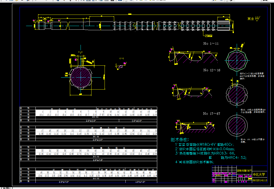Click the 'No 12~ 16' tooth profile label
Screen dimensions: 274x189
(212, 70)
